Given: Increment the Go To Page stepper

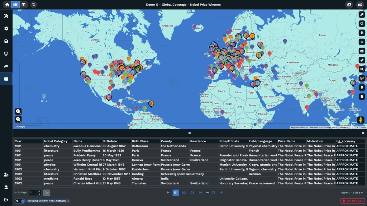Looking at the screenshot, I should pos(39,191).
